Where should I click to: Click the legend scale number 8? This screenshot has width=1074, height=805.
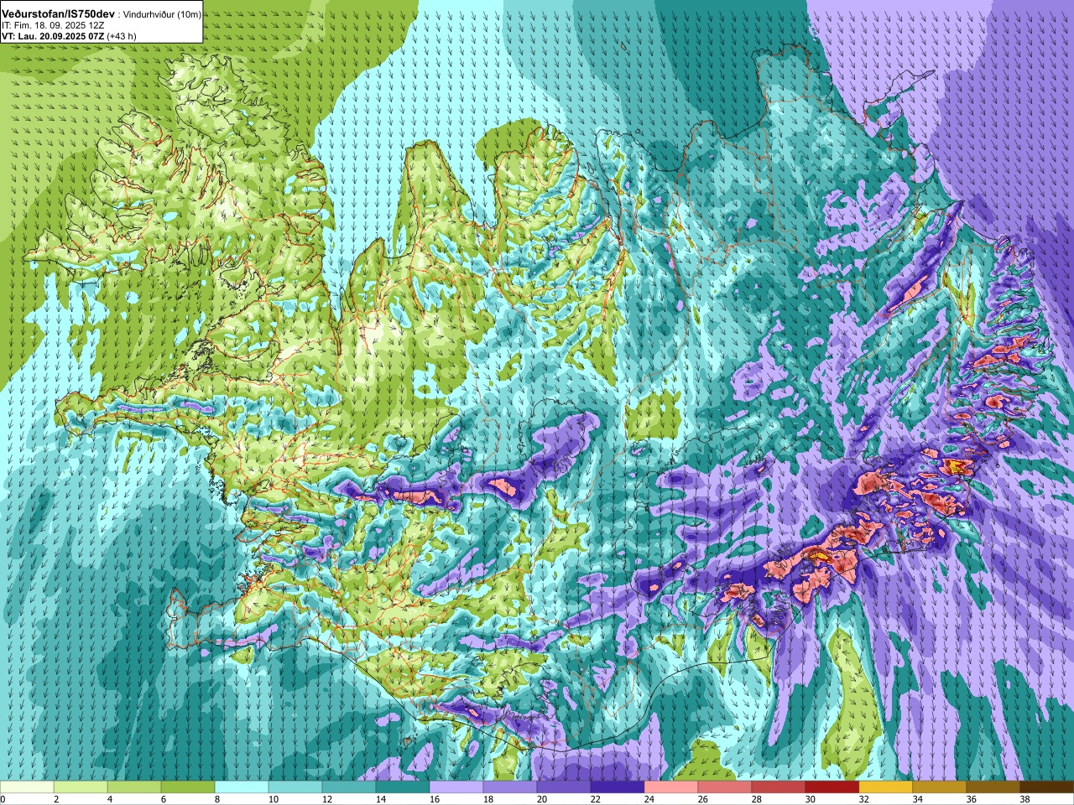coord(217,799)
